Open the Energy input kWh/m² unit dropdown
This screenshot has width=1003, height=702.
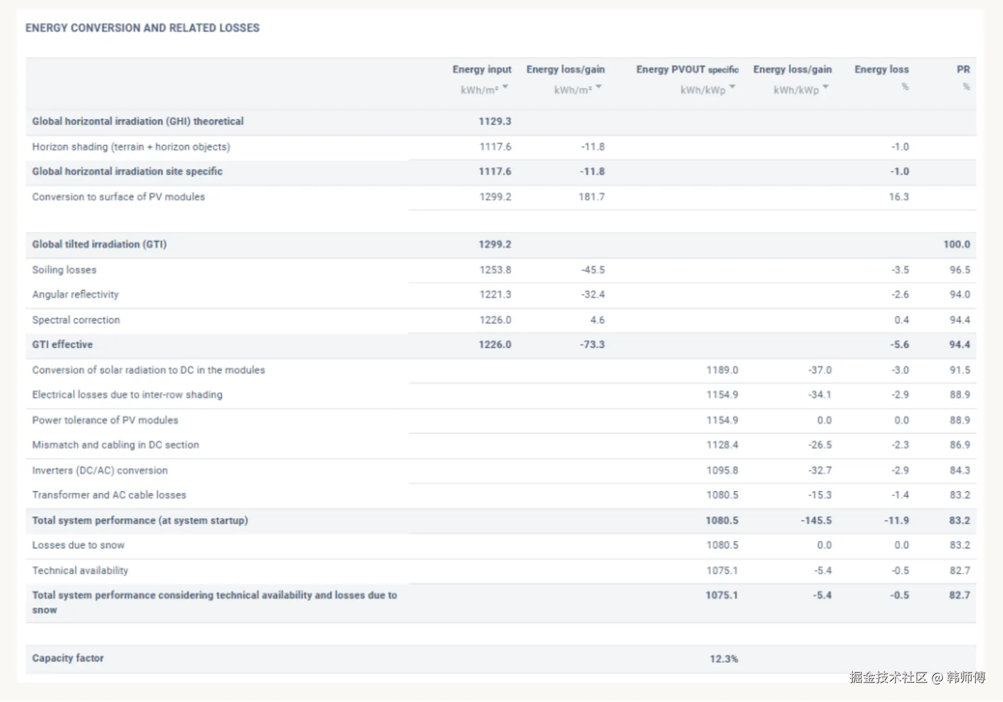[484, 89]
